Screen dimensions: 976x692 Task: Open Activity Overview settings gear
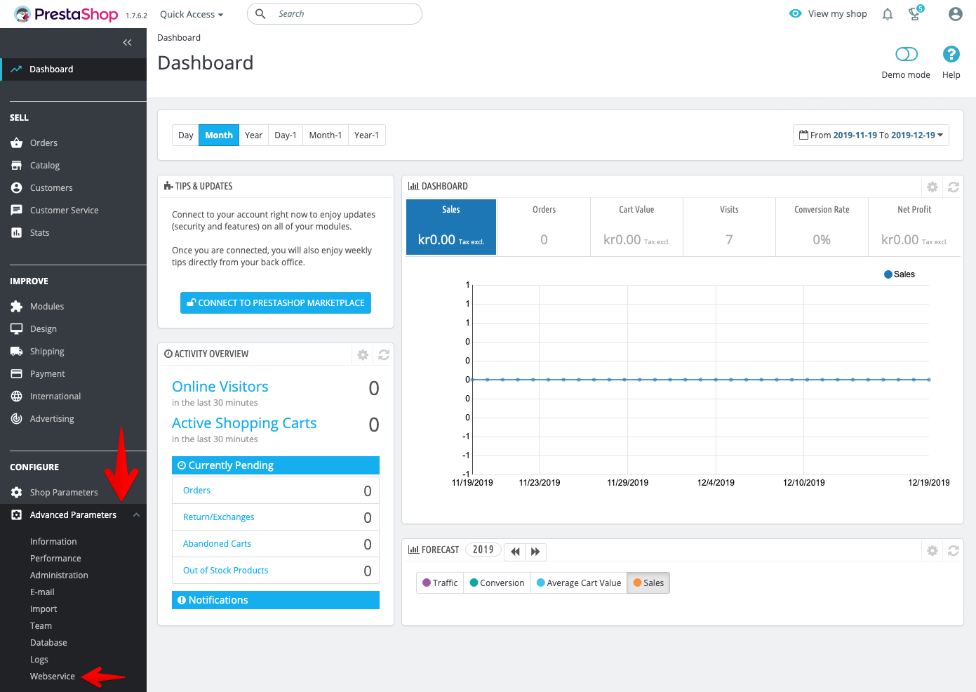click(363, 354)
